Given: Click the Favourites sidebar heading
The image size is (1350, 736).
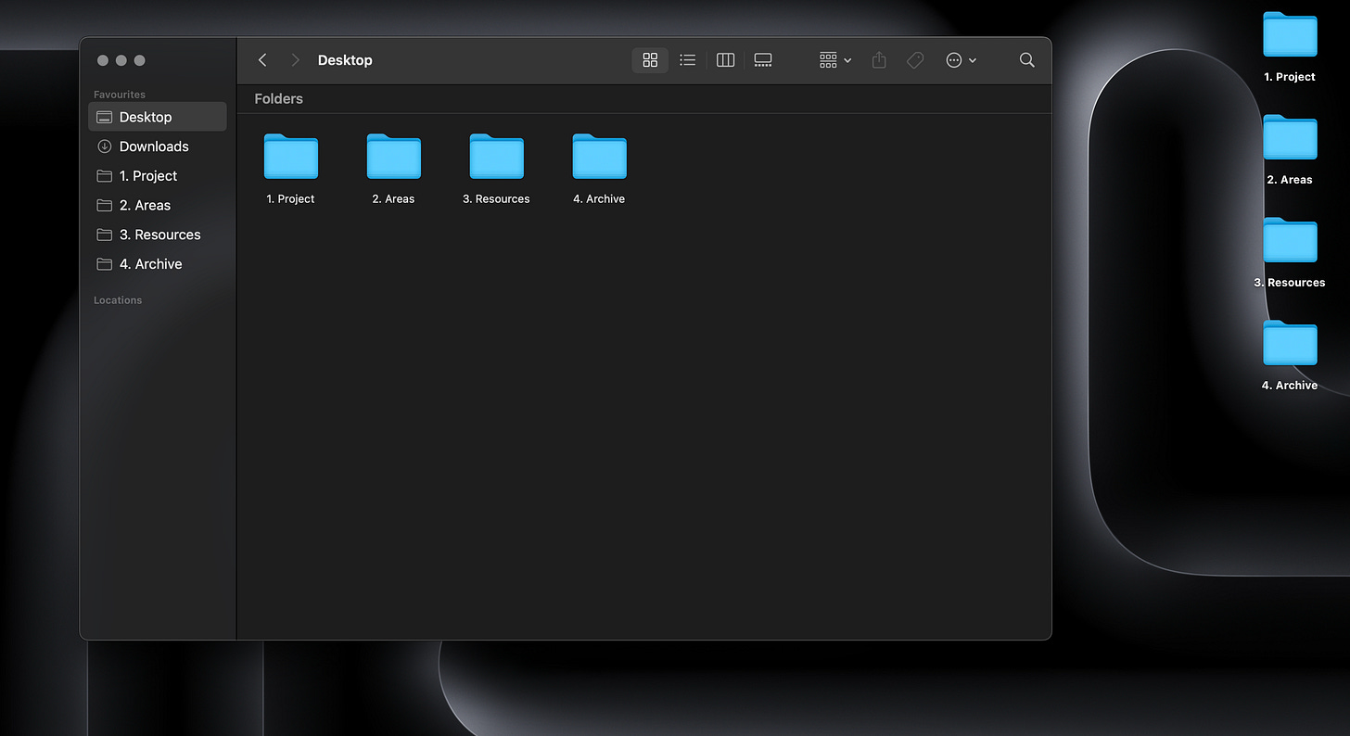Looking at the screenshot, I should [x=120, y=95].
